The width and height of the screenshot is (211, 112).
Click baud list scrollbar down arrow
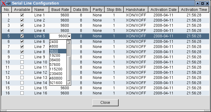tap(69, 83)
